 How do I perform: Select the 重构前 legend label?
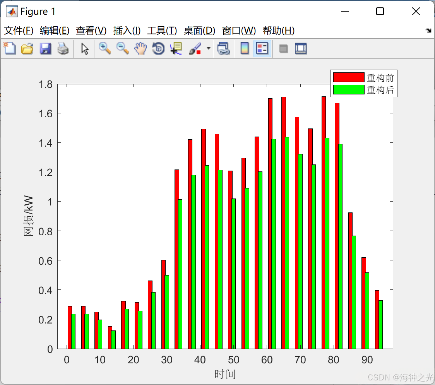[380, 78]
